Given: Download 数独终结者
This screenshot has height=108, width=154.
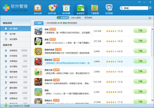Looking at the screenshot, I should (140, 51).
